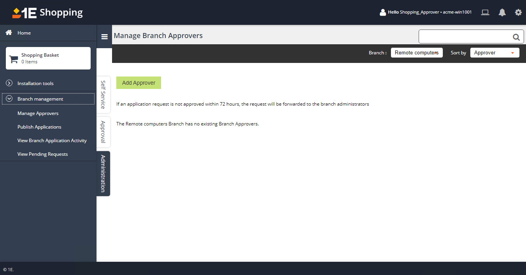This screenshot has width=526, height=275.
Task: Click the 1E Shopping logo
Action: [x=47, y=12]
